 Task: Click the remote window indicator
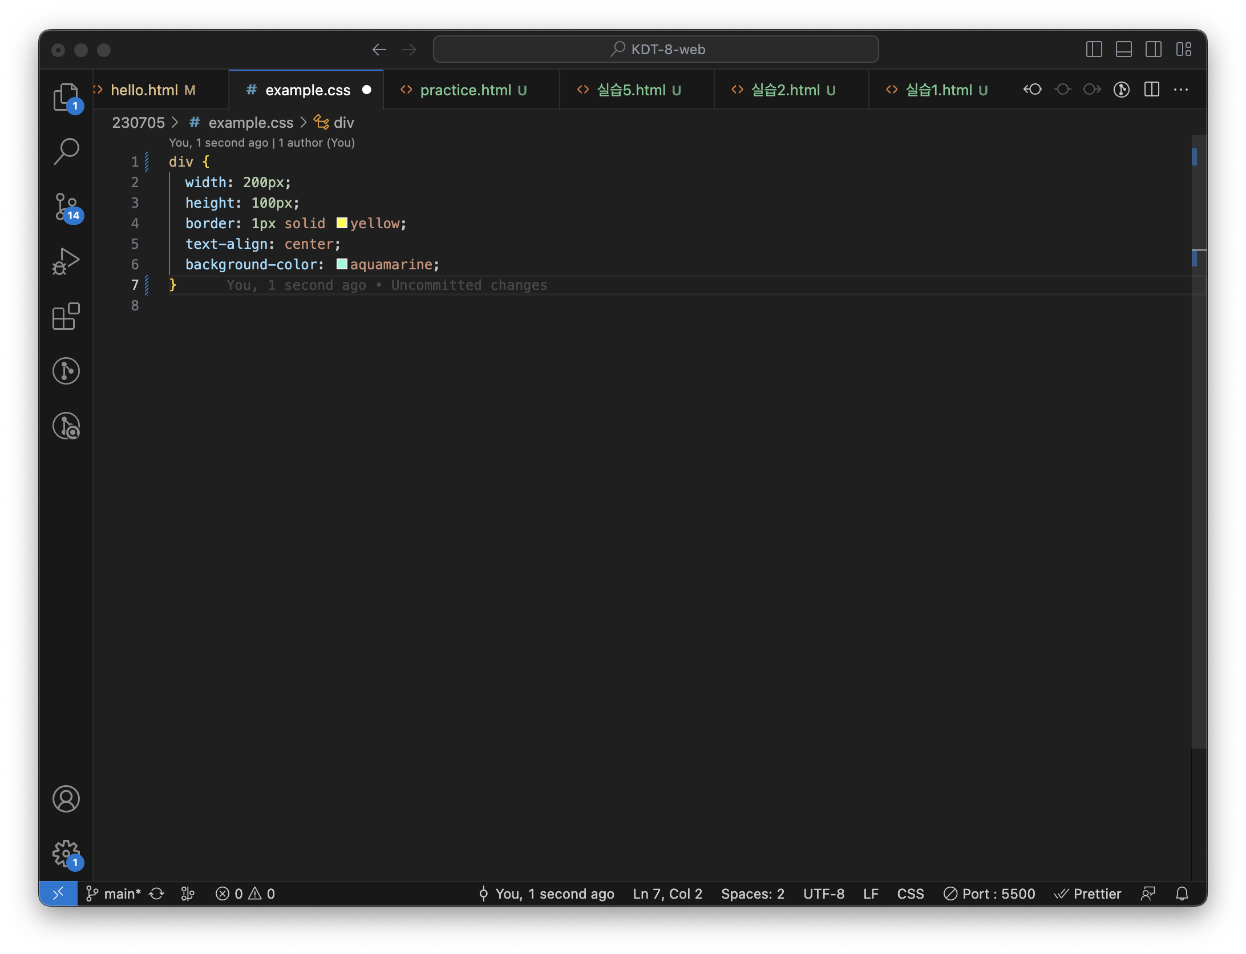[58, 894]
